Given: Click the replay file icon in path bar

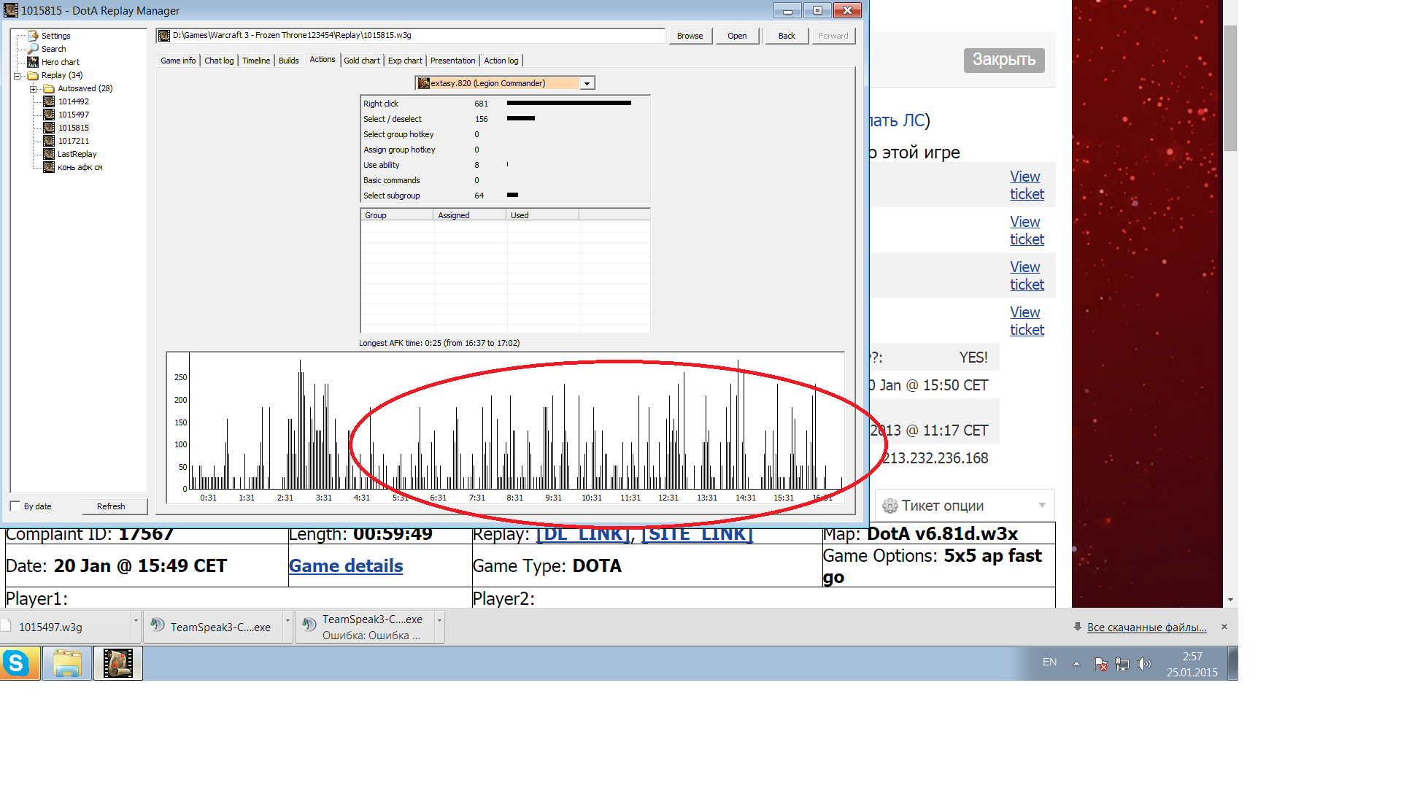Looking at the screenshot, I should [x=164, y=35].
